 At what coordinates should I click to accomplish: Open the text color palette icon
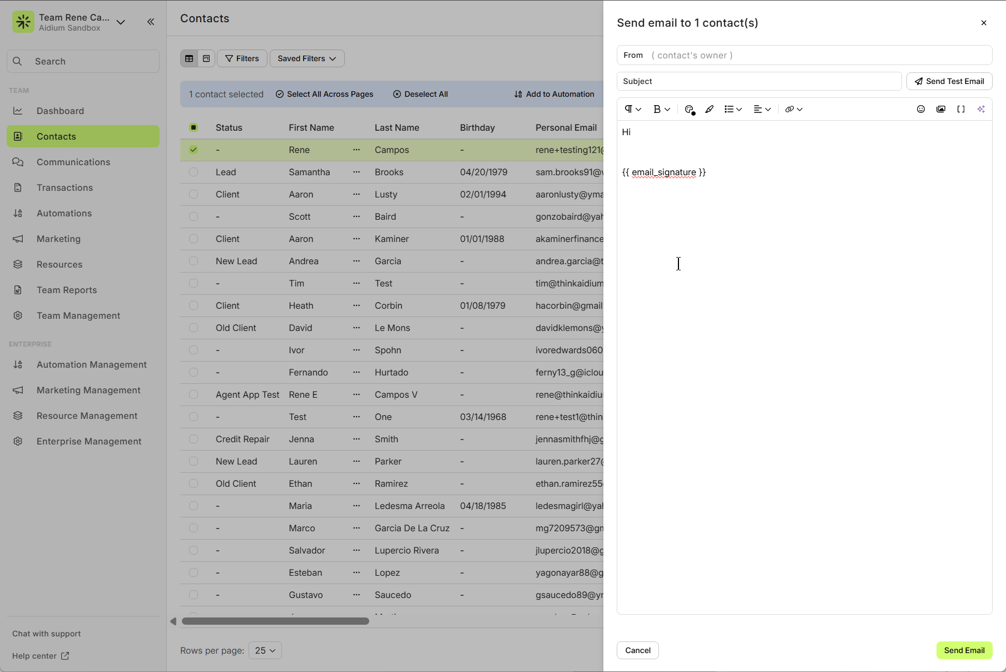[x=689, y=109]
